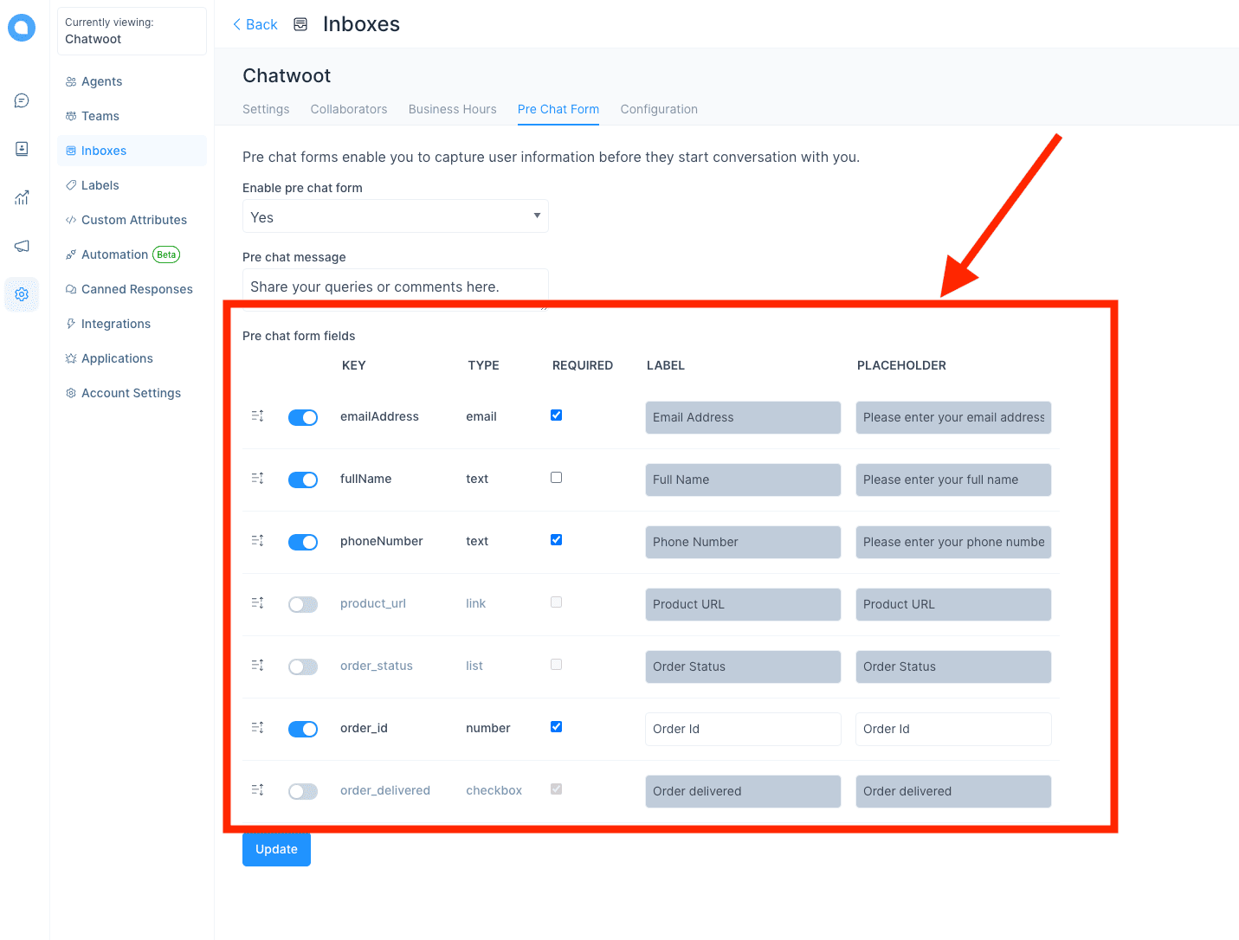Open Inboxes in the settings menu
Image resolution: width=1239 pixels, height=940 pixels.
point(132,151)
